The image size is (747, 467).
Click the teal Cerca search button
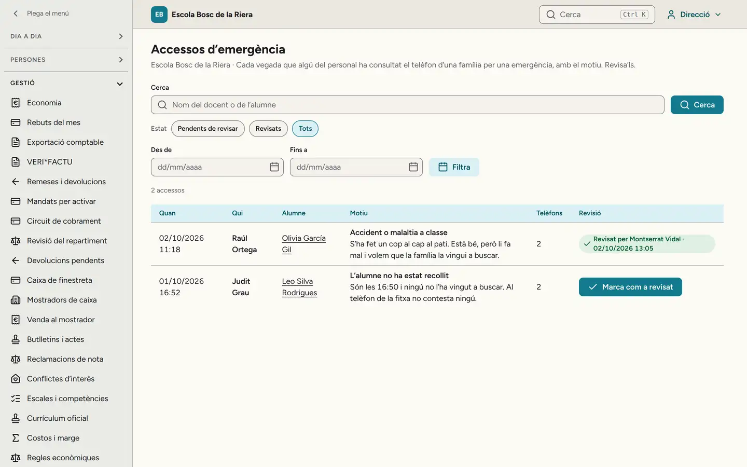(697, 105)
